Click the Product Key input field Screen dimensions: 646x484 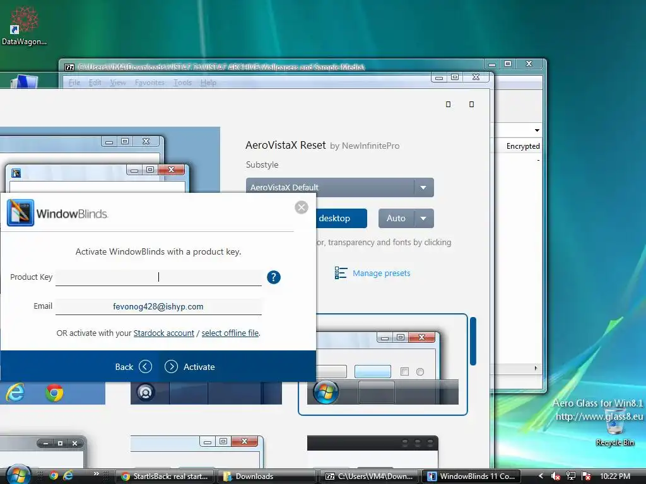[x=158, y=277]
